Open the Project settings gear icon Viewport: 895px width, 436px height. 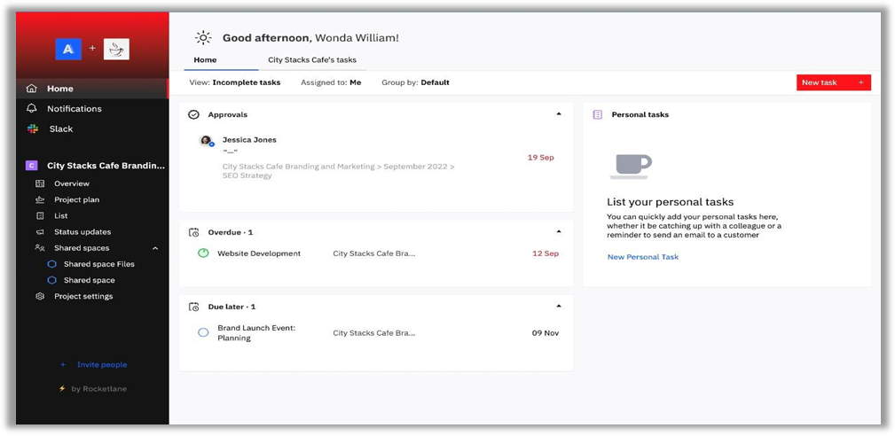click(40, 296)
